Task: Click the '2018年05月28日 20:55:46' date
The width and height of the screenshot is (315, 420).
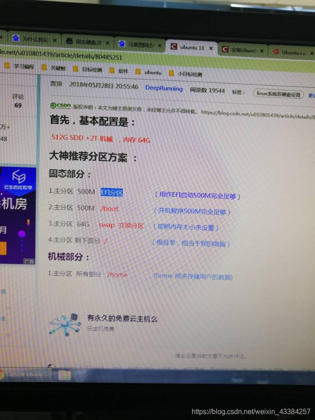Action: click(x=104, y=86)
